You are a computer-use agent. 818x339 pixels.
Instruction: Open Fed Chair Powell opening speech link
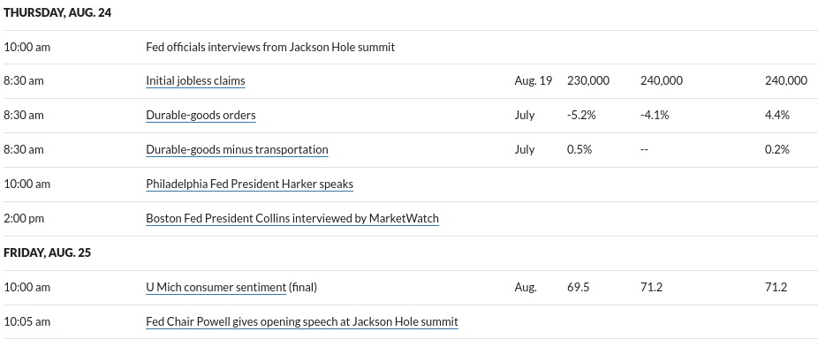pos(301,321)
